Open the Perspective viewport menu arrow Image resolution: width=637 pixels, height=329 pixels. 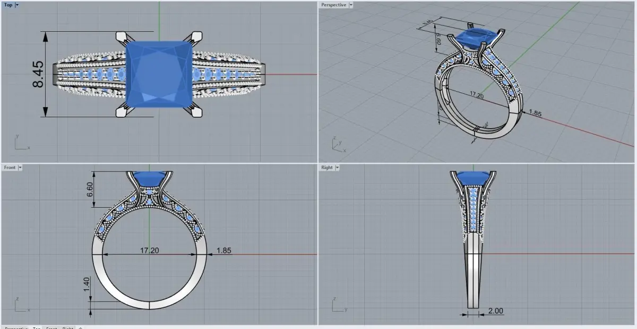click(x=351, y=5)
